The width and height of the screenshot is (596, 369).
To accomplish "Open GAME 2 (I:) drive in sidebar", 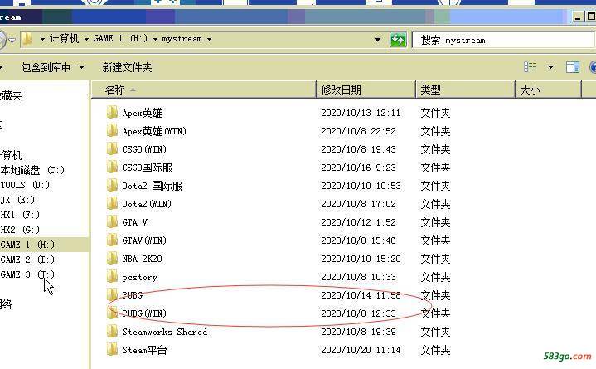I will pos(27,260).
